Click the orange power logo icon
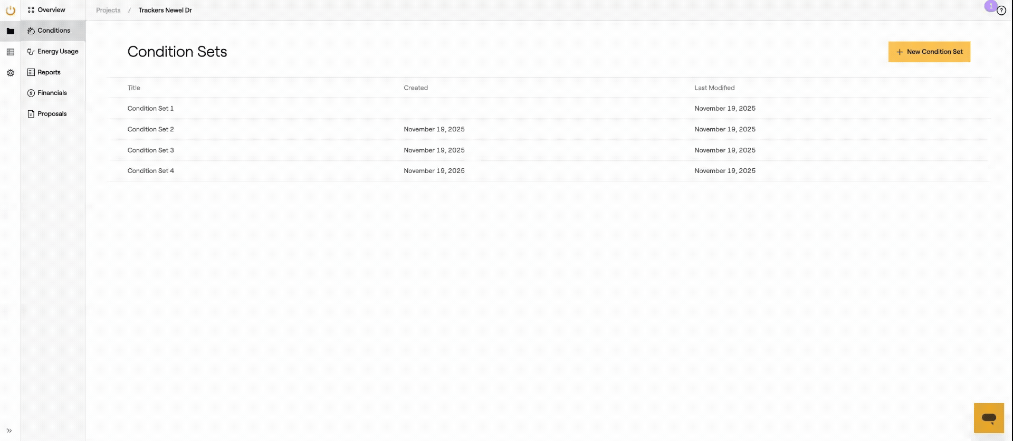The width and height of the screenshot is (1013, 441). point(10,10)
